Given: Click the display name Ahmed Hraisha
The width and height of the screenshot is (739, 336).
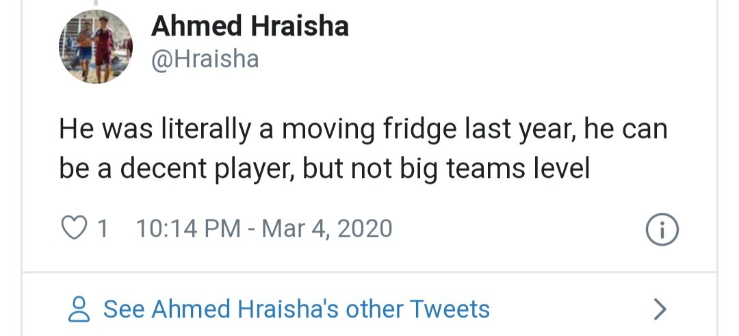Looking at the screenshot, I should [x=250, y=27].
